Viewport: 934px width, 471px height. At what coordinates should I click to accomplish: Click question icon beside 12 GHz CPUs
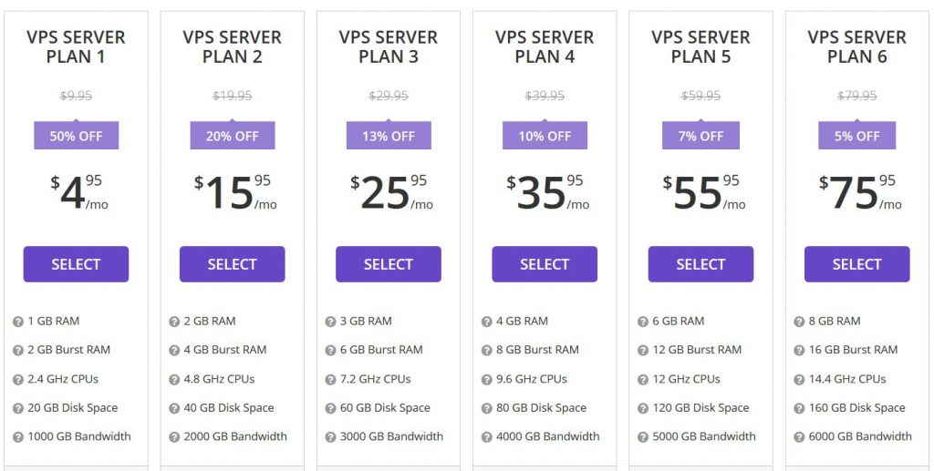click(643, 379)
